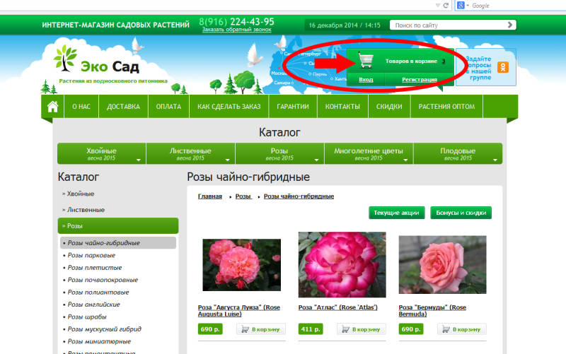Select Розы мускусный гибрид sidebar item

[104, 329]
